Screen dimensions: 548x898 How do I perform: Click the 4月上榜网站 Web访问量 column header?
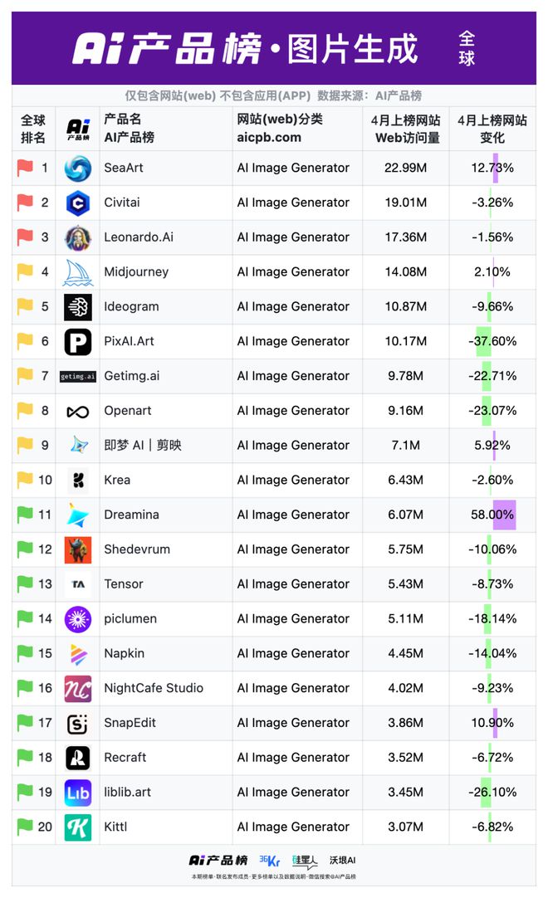[405, 129]
